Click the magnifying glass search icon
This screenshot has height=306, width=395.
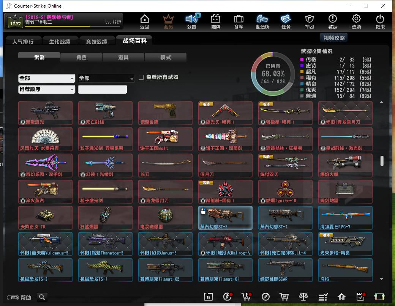pos(42,297)
